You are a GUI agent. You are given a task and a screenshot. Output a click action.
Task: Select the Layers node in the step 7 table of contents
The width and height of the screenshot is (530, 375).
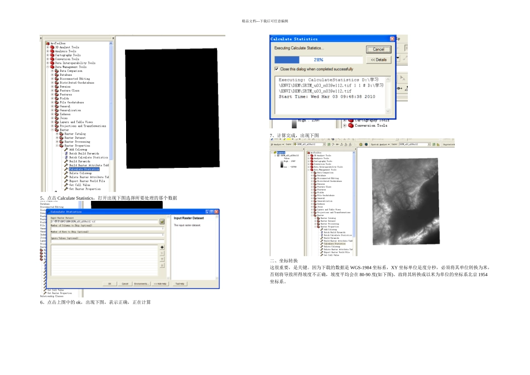pyautogui.click(x=281, y=152)
